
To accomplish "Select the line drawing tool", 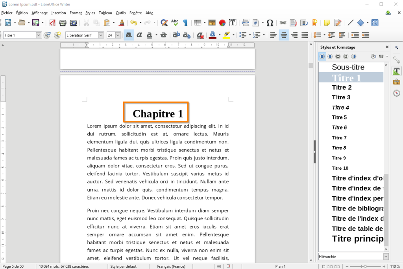I will [x=350, y=23].
